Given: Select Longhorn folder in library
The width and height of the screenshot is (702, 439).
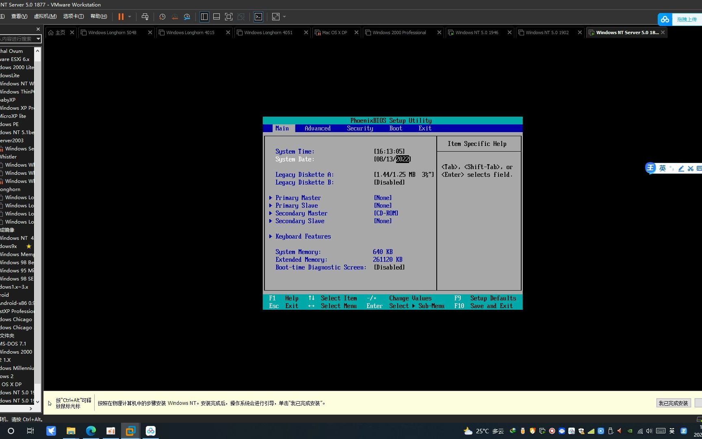Looking at the screenshot, I should [10, 189].
